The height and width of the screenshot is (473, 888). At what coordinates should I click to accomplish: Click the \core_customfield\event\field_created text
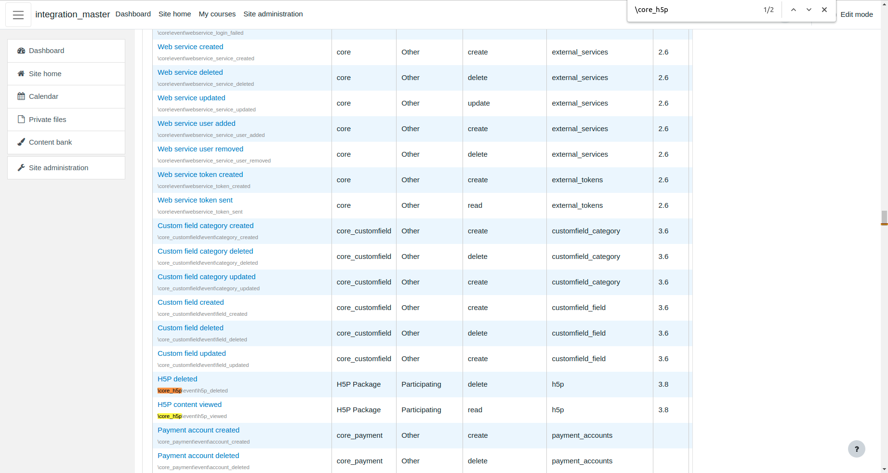tap(202, 314)
